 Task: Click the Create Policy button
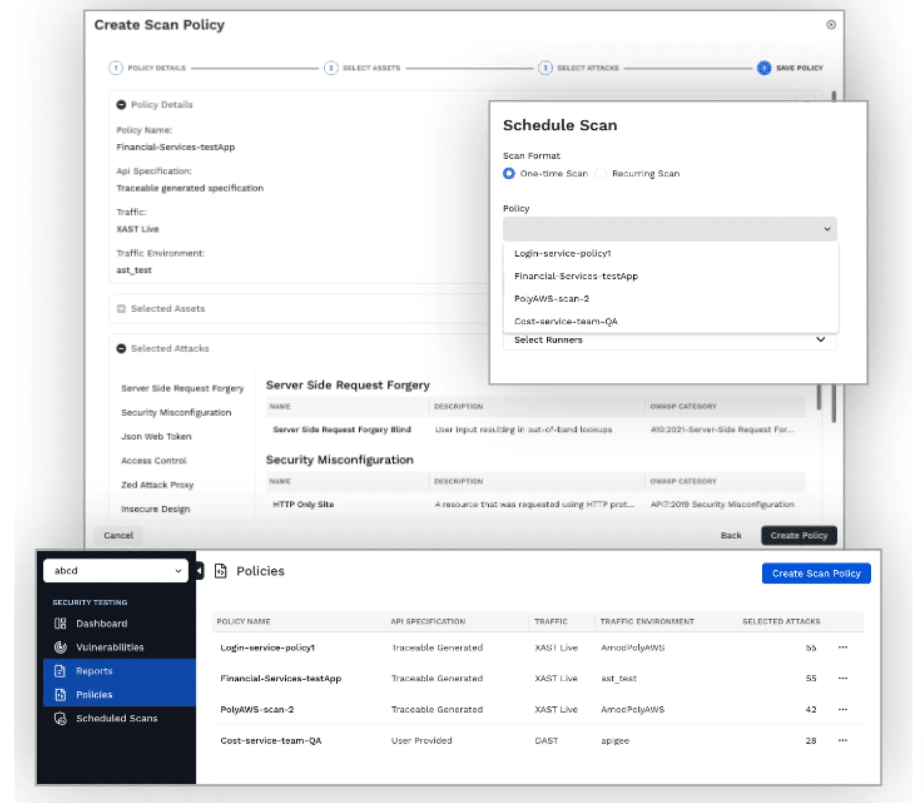pyautogui.click(x=798, y=535)
